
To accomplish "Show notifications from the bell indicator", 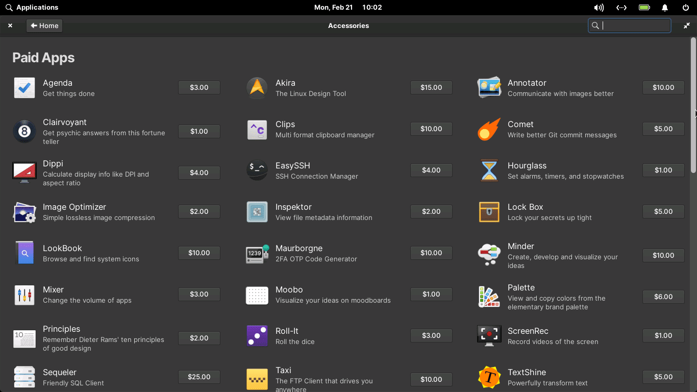I will click(665, 7).
